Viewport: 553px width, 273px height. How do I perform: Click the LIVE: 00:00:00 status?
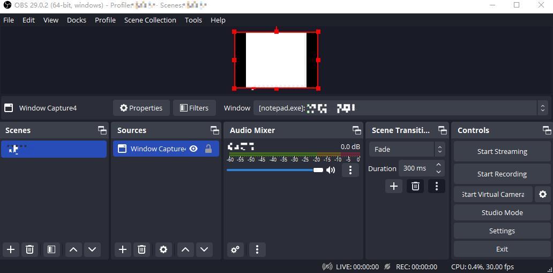coord(357,267)
